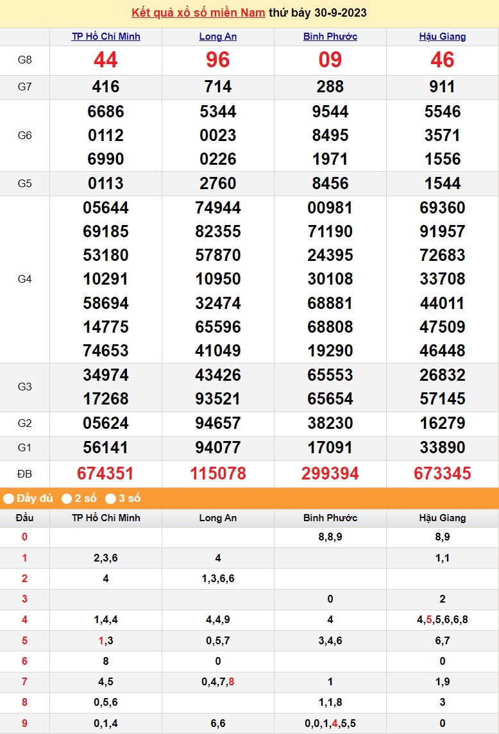
Task: Go to the Bình Phước results link
Action: 330,37
